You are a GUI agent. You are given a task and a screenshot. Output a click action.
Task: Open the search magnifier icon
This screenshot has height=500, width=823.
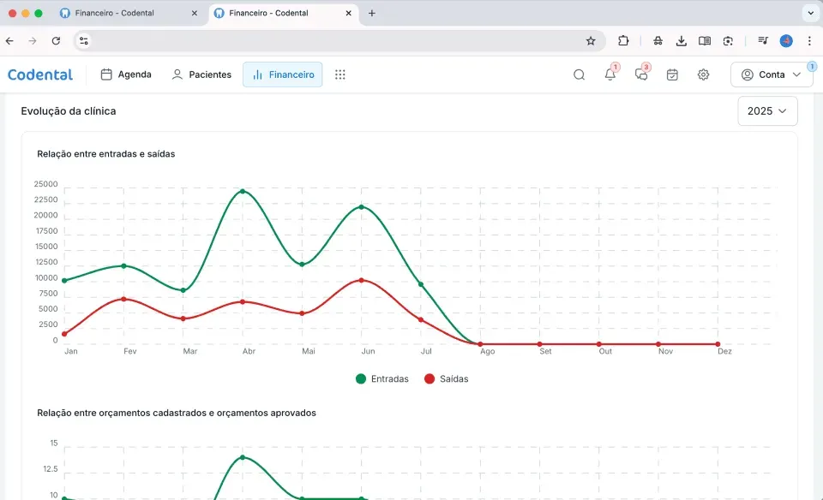click(x=579, y=75)
